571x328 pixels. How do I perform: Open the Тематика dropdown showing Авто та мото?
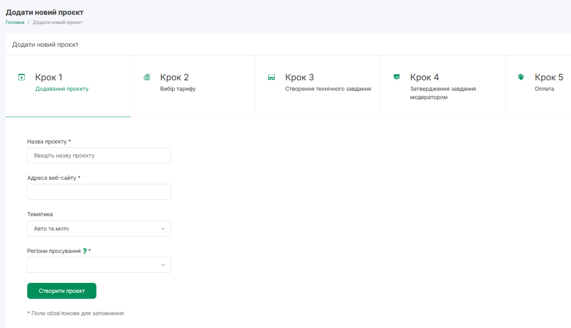(99, 228)
